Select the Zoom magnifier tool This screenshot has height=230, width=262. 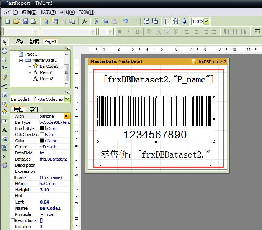4,59
